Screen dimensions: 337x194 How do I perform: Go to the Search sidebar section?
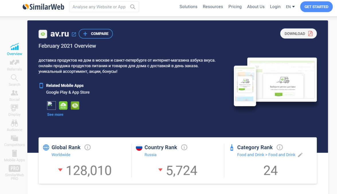(14, 80)
